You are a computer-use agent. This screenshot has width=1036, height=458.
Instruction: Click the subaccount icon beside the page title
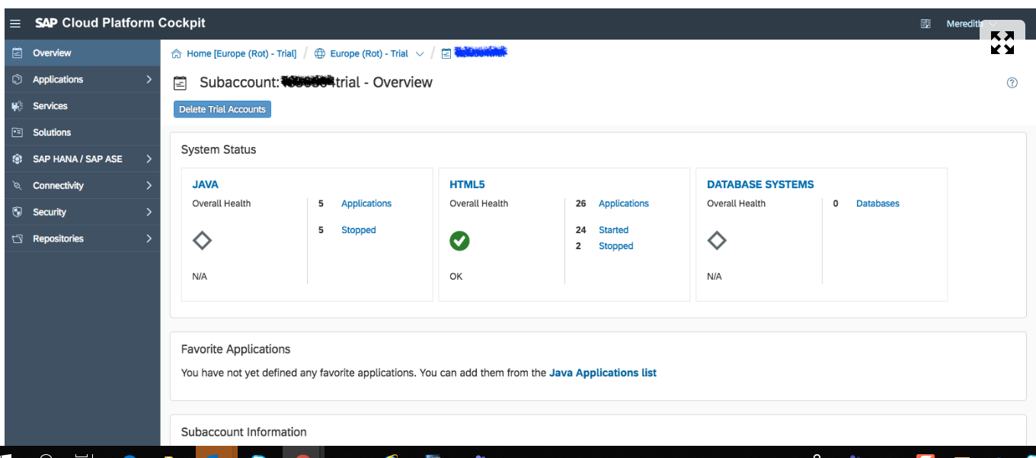181,83
